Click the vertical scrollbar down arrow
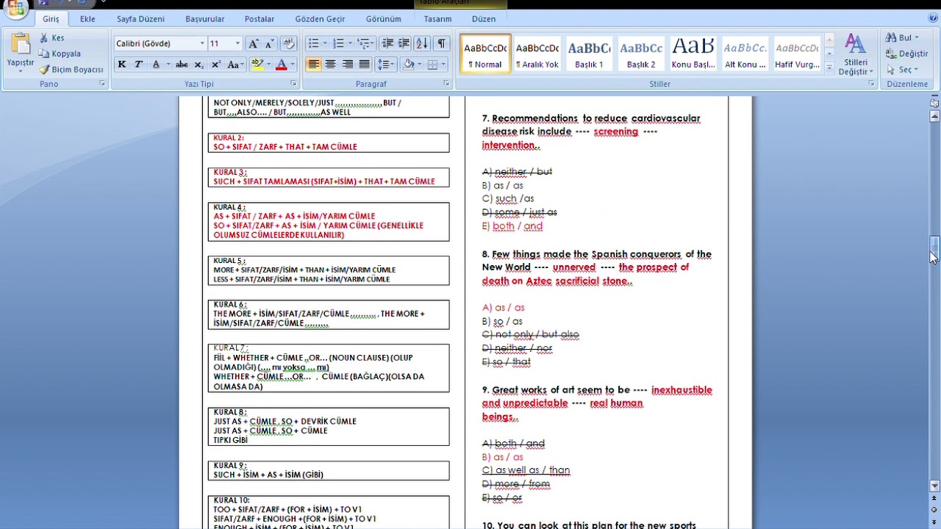 pos(934,486)
